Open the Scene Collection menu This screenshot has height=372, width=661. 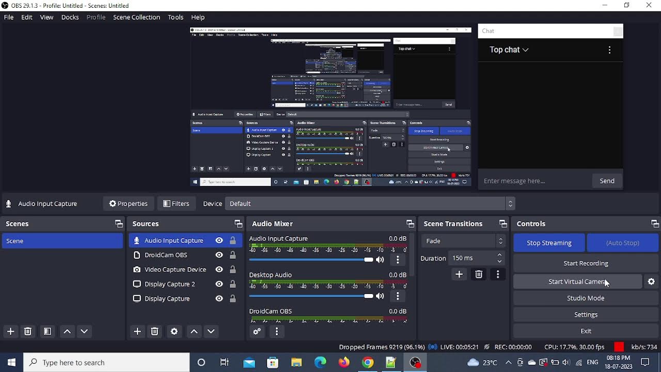click(x=137, y=17)
